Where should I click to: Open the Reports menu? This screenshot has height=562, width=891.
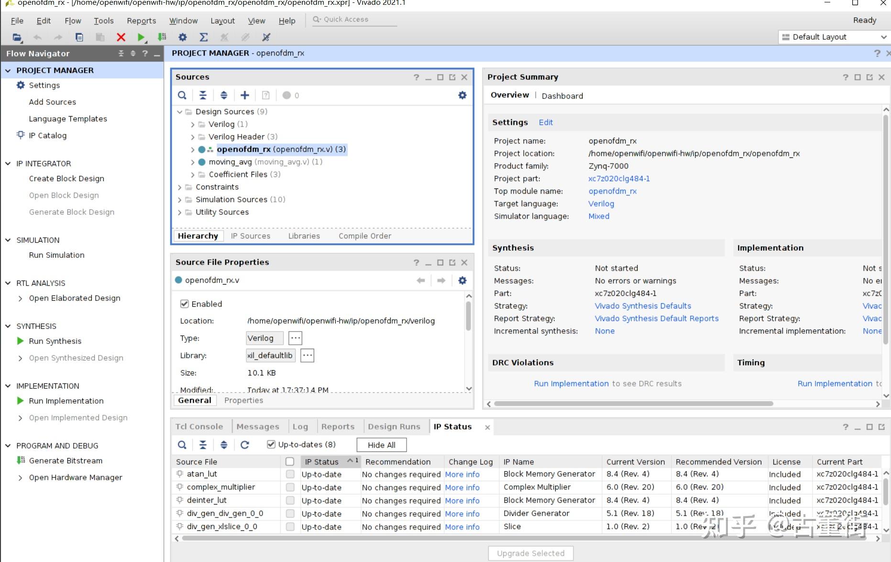(141, 21)
